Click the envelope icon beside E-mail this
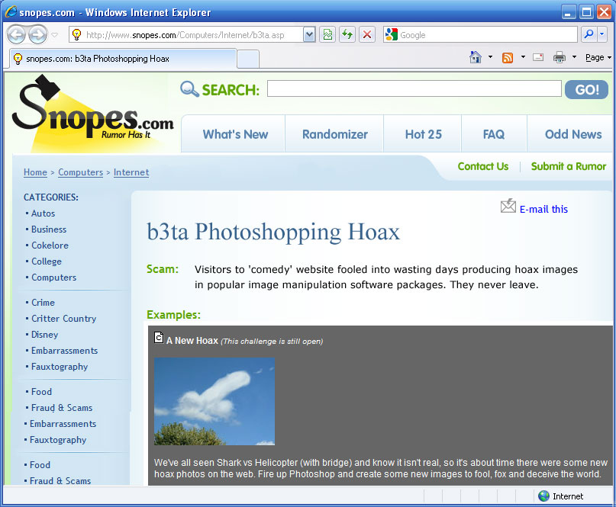This screenshot has width=616, height=507. point(508,206)
